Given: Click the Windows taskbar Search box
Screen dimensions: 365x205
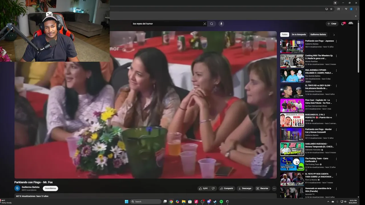Looking at the screenshot, I should 146,202.
